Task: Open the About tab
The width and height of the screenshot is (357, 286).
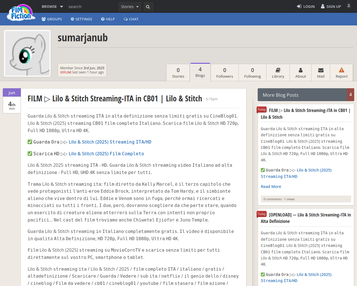Action: (x=301, y=73)
